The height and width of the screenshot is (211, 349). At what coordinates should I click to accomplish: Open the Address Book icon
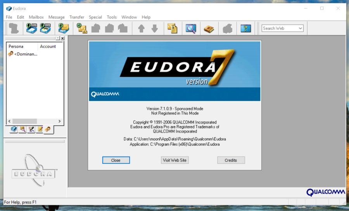point(209,28)
